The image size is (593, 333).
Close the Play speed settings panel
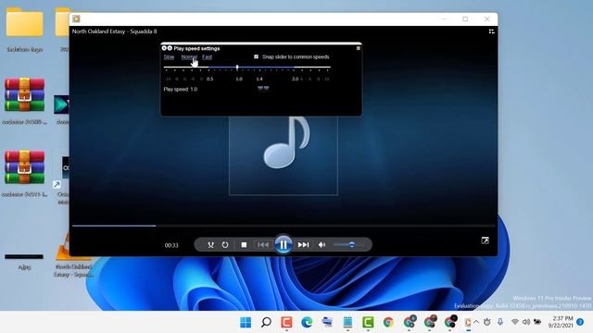click(359, 48)
